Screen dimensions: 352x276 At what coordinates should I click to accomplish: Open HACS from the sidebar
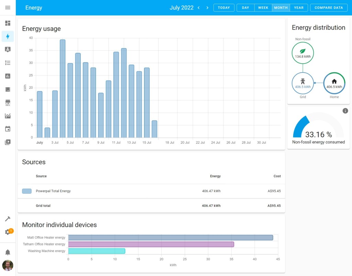point(8,103)
